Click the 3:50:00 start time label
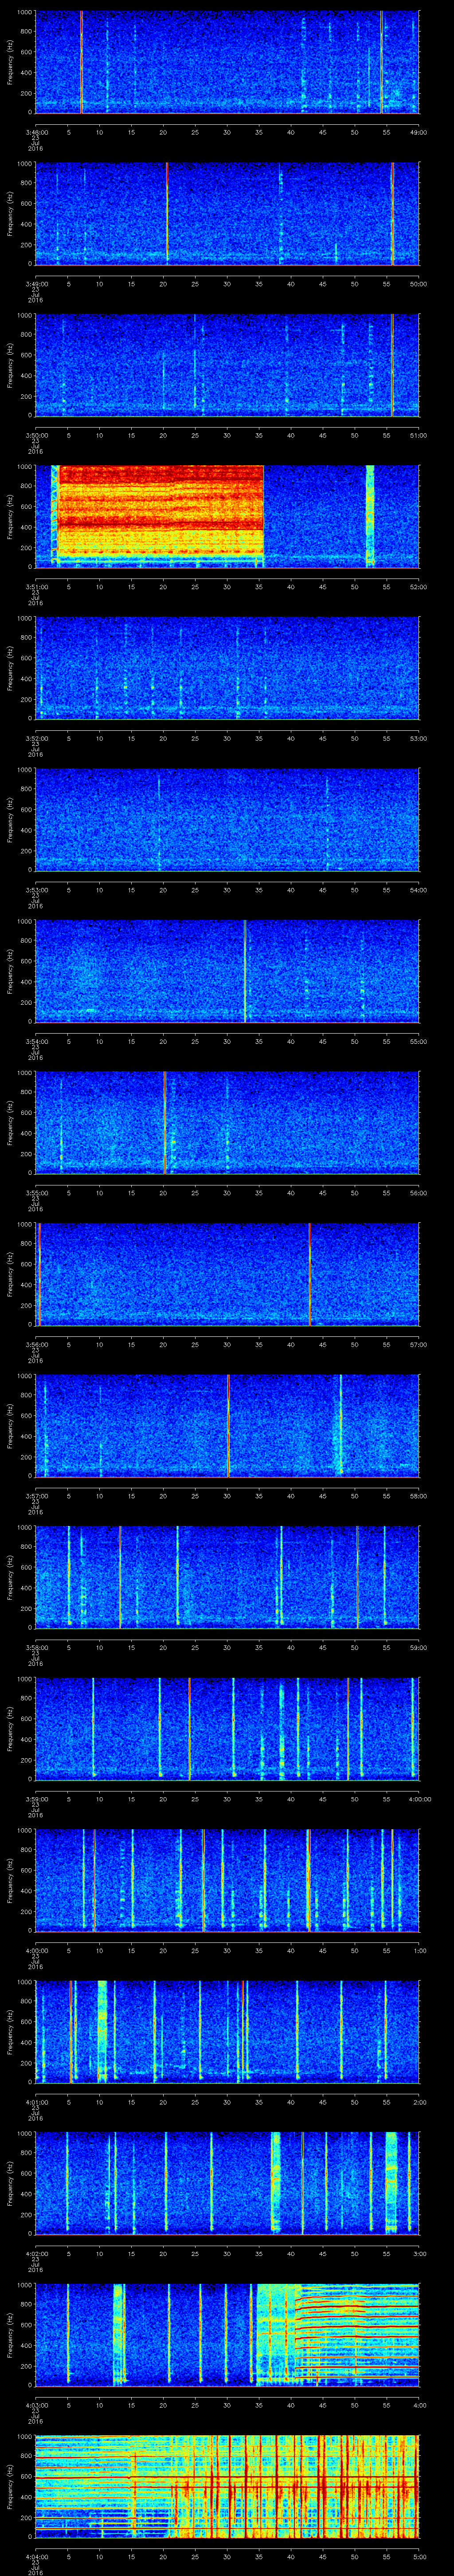This screenshot has width=454, height=2576. point(36,435)
